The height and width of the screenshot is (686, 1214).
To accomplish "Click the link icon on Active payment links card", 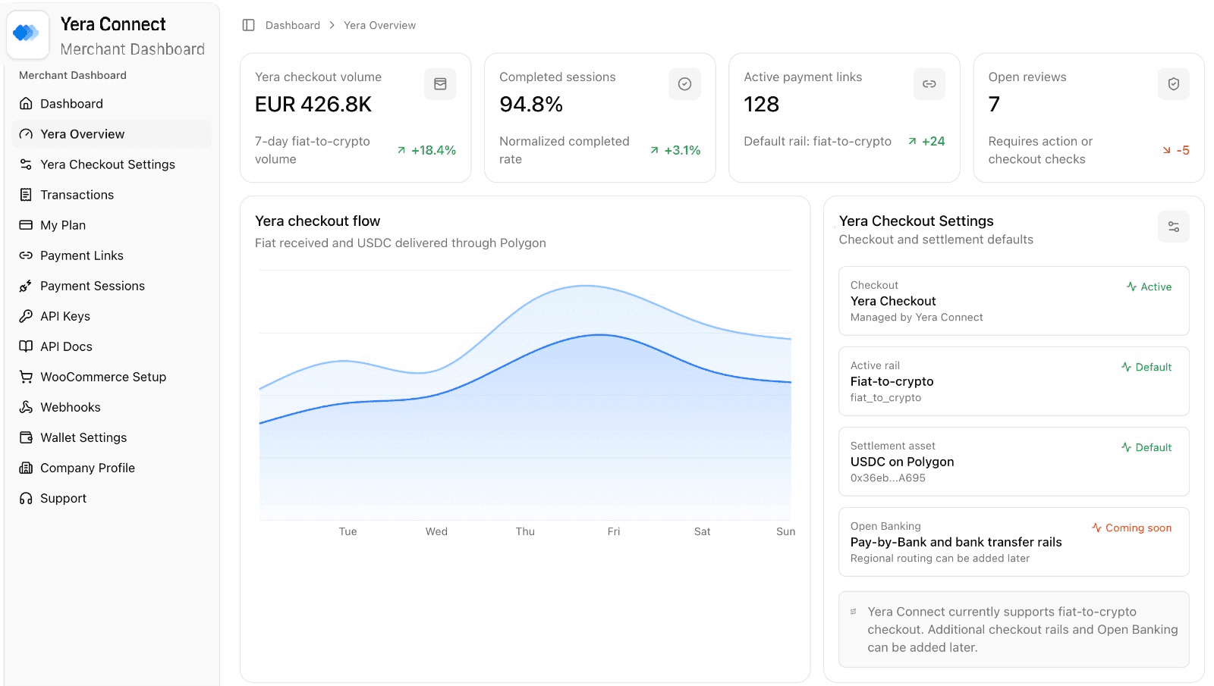I will pyautogui.click(x=929, y=84).
